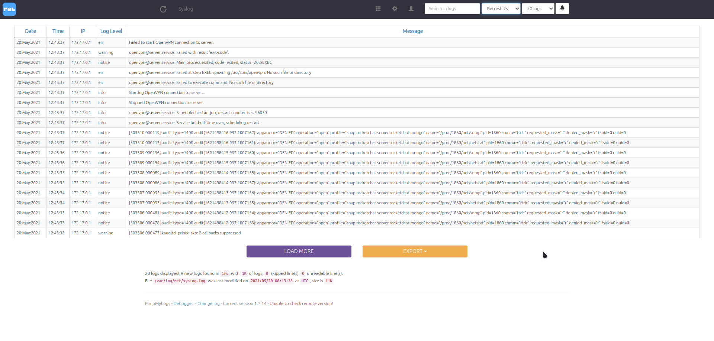The width and height of the screenshot is (714, 341).
Task: Select 'Stopped OpenVPN connection to server' message
Action: click(167, 103)
